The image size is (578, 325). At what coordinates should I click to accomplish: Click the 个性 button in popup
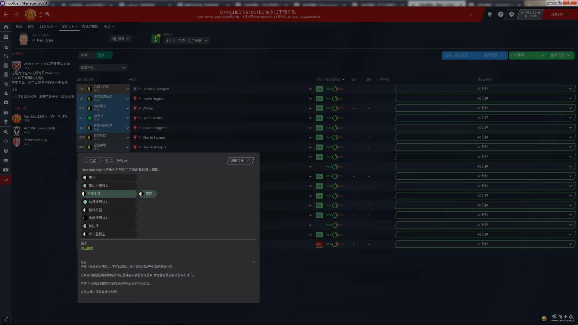point(107,161)
